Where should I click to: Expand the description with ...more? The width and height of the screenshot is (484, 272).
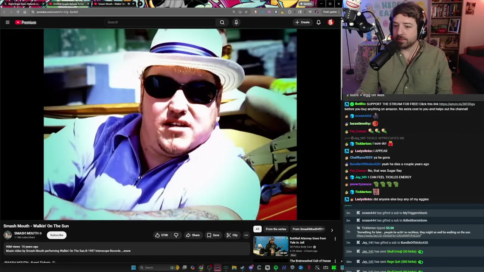[126, 251]
